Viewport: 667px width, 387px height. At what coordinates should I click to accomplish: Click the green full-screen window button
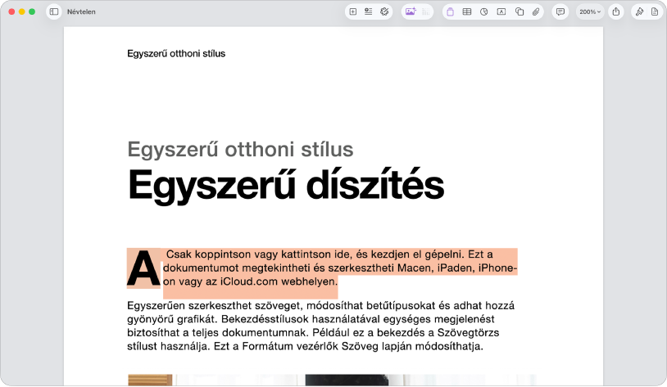coord(32,12)
